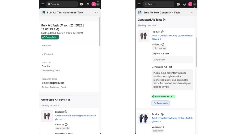The image size is (239, 134).
Task: Click generated alt text paragraph box
Action: pos(172,80)
